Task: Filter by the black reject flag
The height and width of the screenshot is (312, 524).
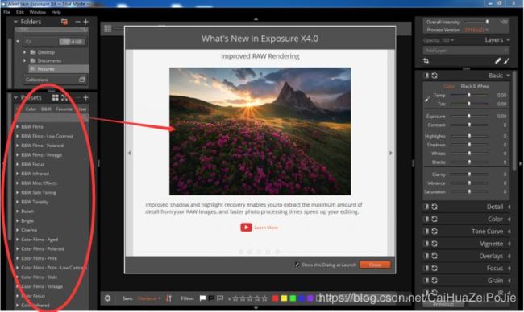Action: pyautogui.click(x=211, y=298)
